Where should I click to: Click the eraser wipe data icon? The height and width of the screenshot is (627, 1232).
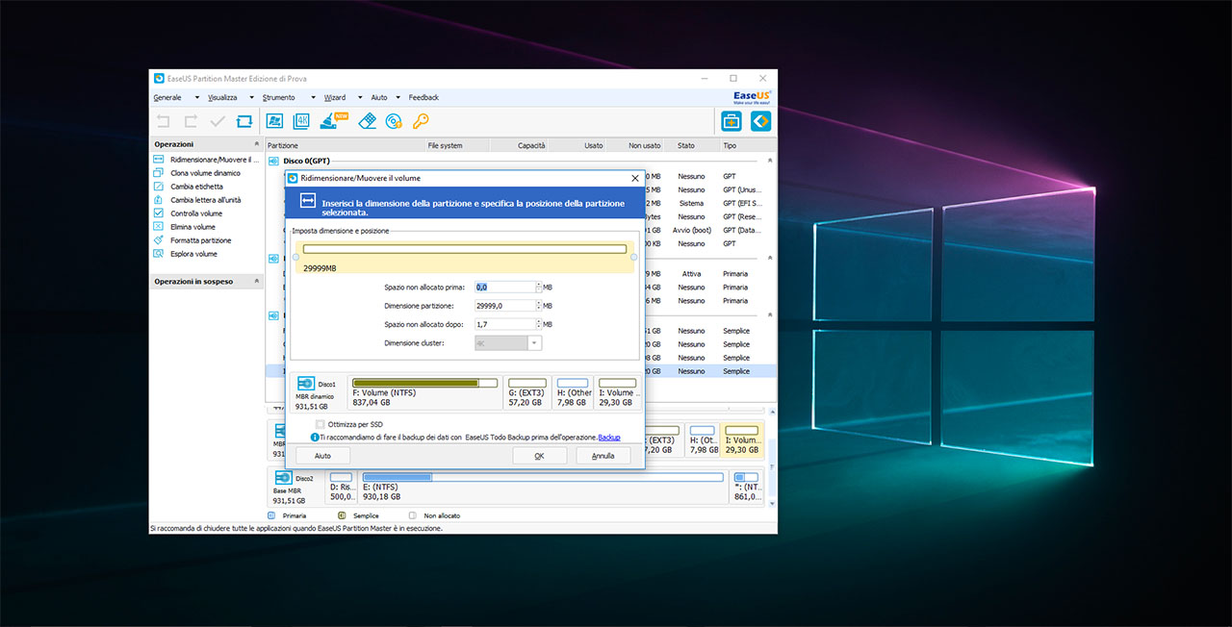367,121
